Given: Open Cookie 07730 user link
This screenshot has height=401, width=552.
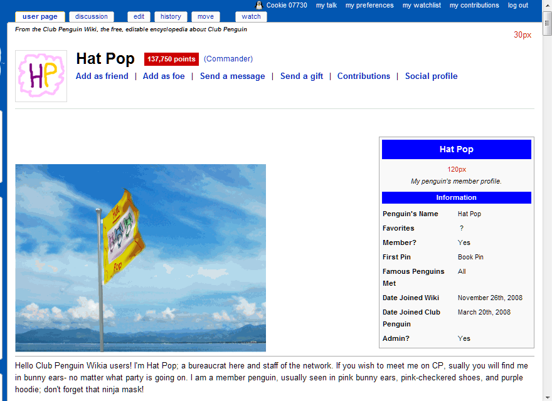Looking at the screenshot, I should (x=287, y=5).
